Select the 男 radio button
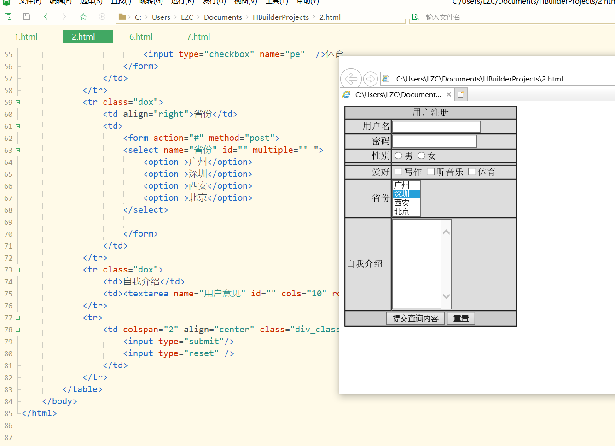Screen dimensions: 615x446 coord(399,156)
